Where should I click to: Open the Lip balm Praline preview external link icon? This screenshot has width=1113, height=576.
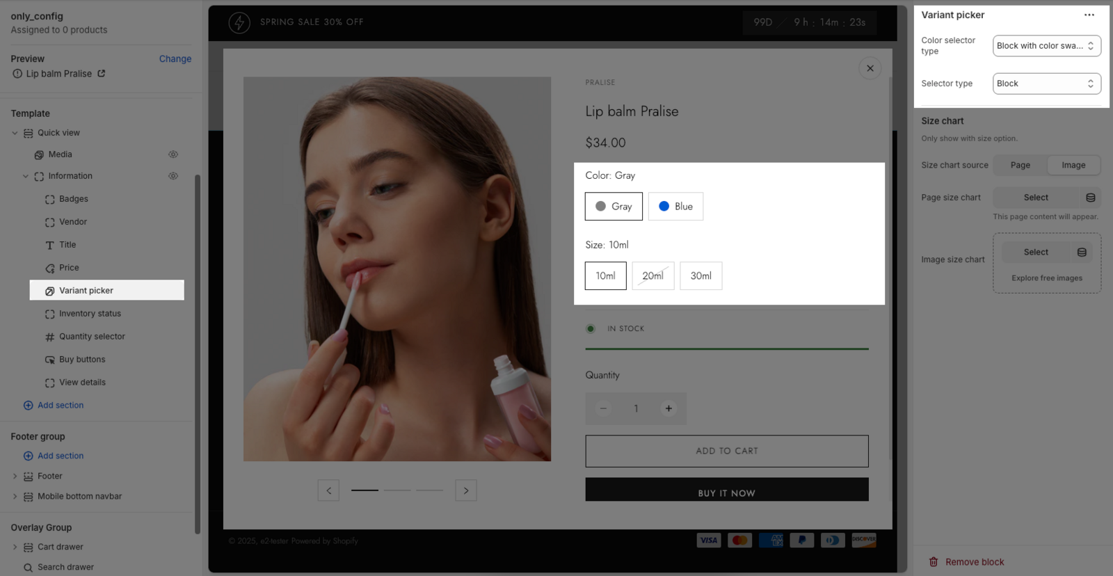tap(102, 74)
